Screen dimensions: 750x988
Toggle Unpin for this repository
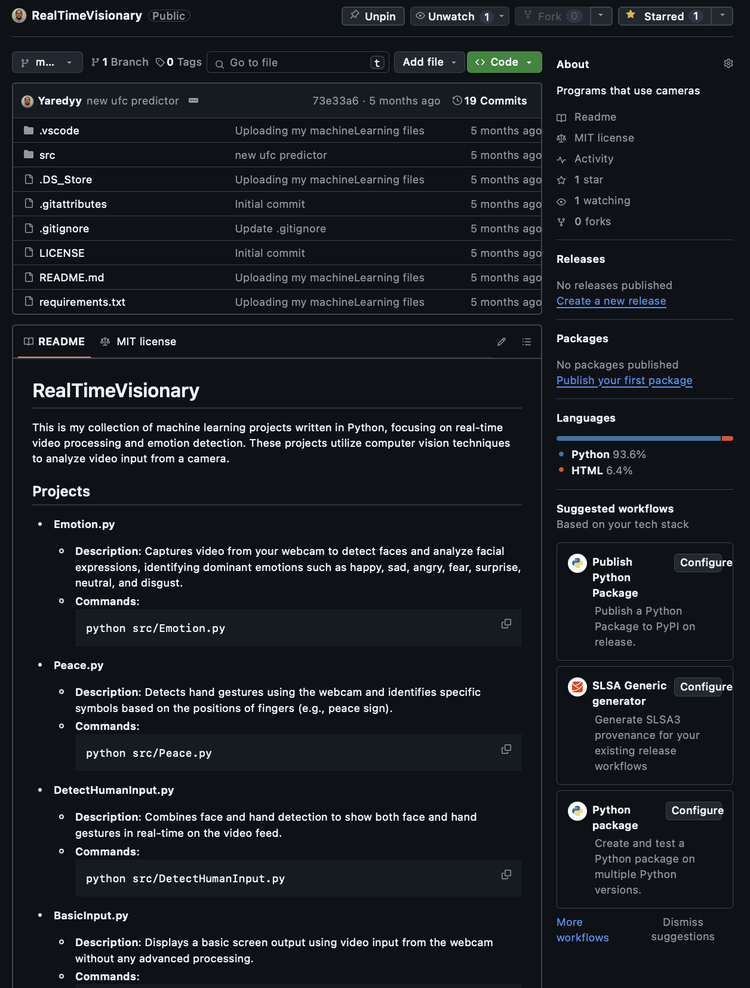tap(373, 16)
